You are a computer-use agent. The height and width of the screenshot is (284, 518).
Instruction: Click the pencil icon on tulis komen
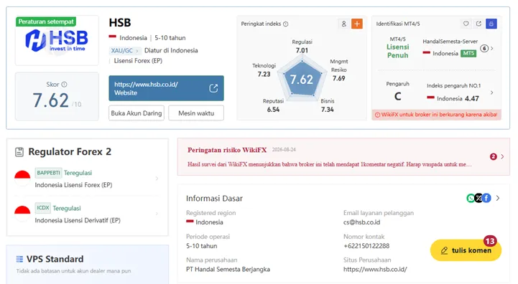pos(444,251)
